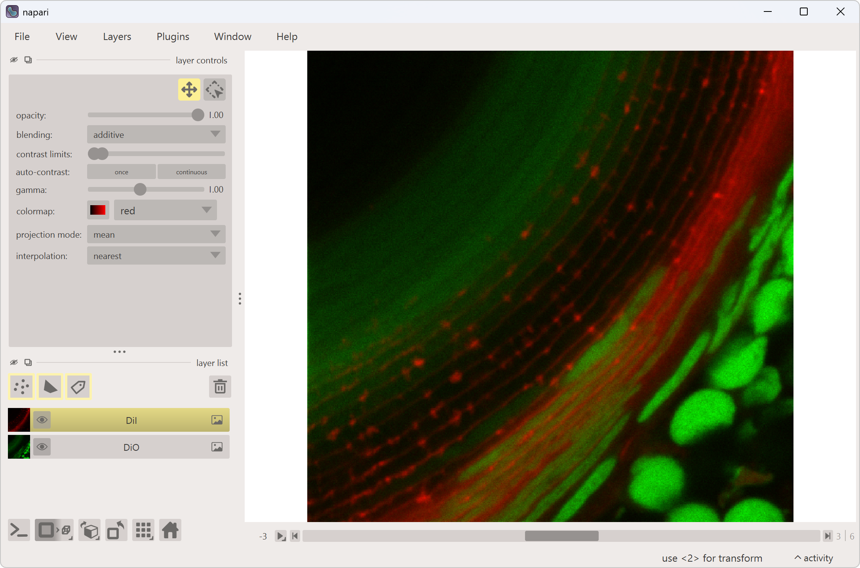Click the dimension slider scrollbar handle

coord(562,536)
